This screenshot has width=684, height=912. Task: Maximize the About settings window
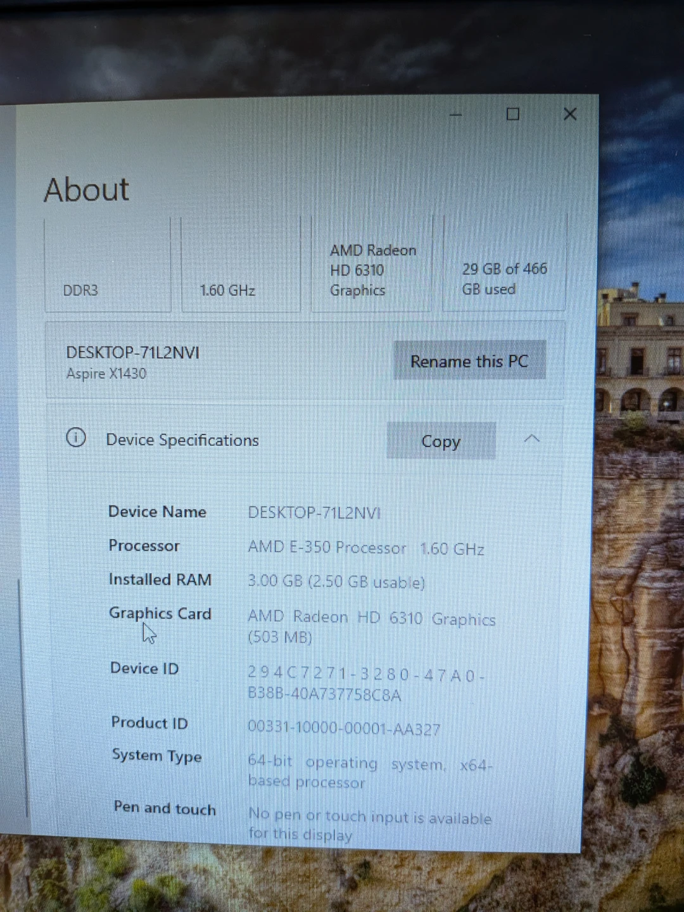[x=513, y=114]
